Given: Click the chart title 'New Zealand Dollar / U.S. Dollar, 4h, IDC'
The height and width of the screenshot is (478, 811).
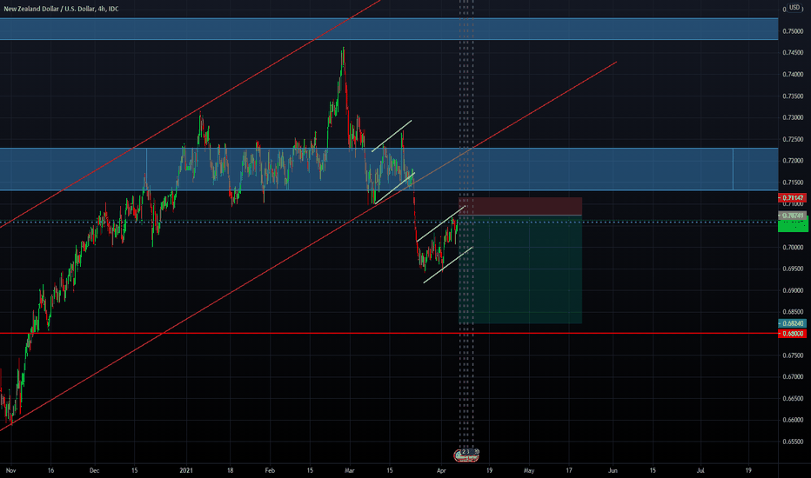Looking at the screenshot, I should [x=61, y=9].
